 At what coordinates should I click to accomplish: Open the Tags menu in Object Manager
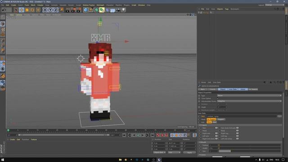[227, 9]
